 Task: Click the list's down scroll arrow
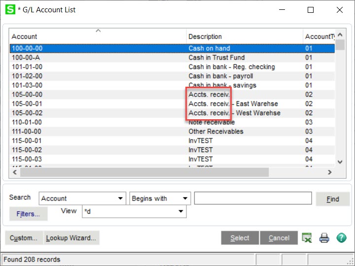pos(340,162)
